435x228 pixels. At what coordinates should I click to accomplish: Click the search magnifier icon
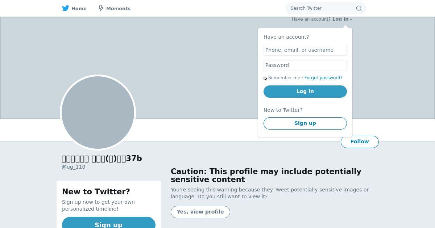[x=359, y=8]
